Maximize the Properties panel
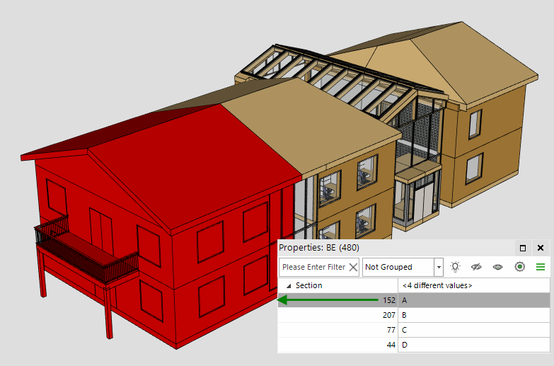The image size is (554, 366). point(523,248)
